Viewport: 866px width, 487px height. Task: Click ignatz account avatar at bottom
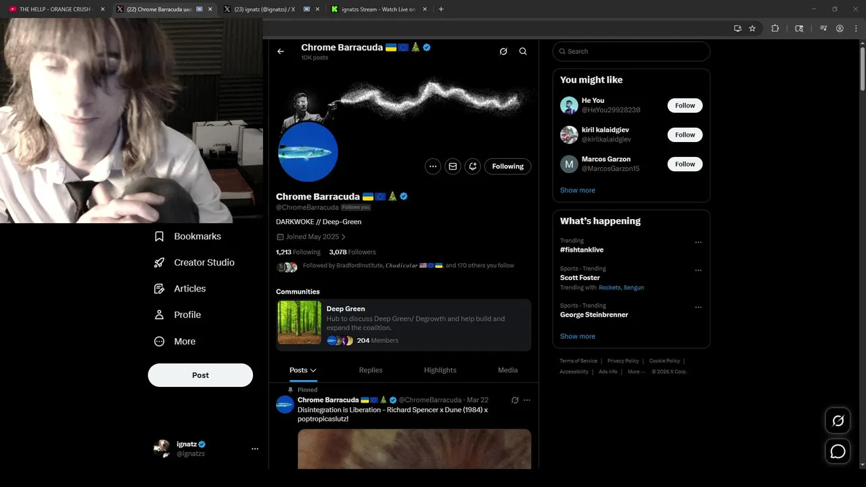click(x=162, y=448)
